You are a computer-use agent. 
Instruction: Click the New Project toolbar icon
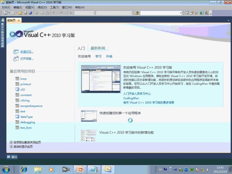(6, 13)
